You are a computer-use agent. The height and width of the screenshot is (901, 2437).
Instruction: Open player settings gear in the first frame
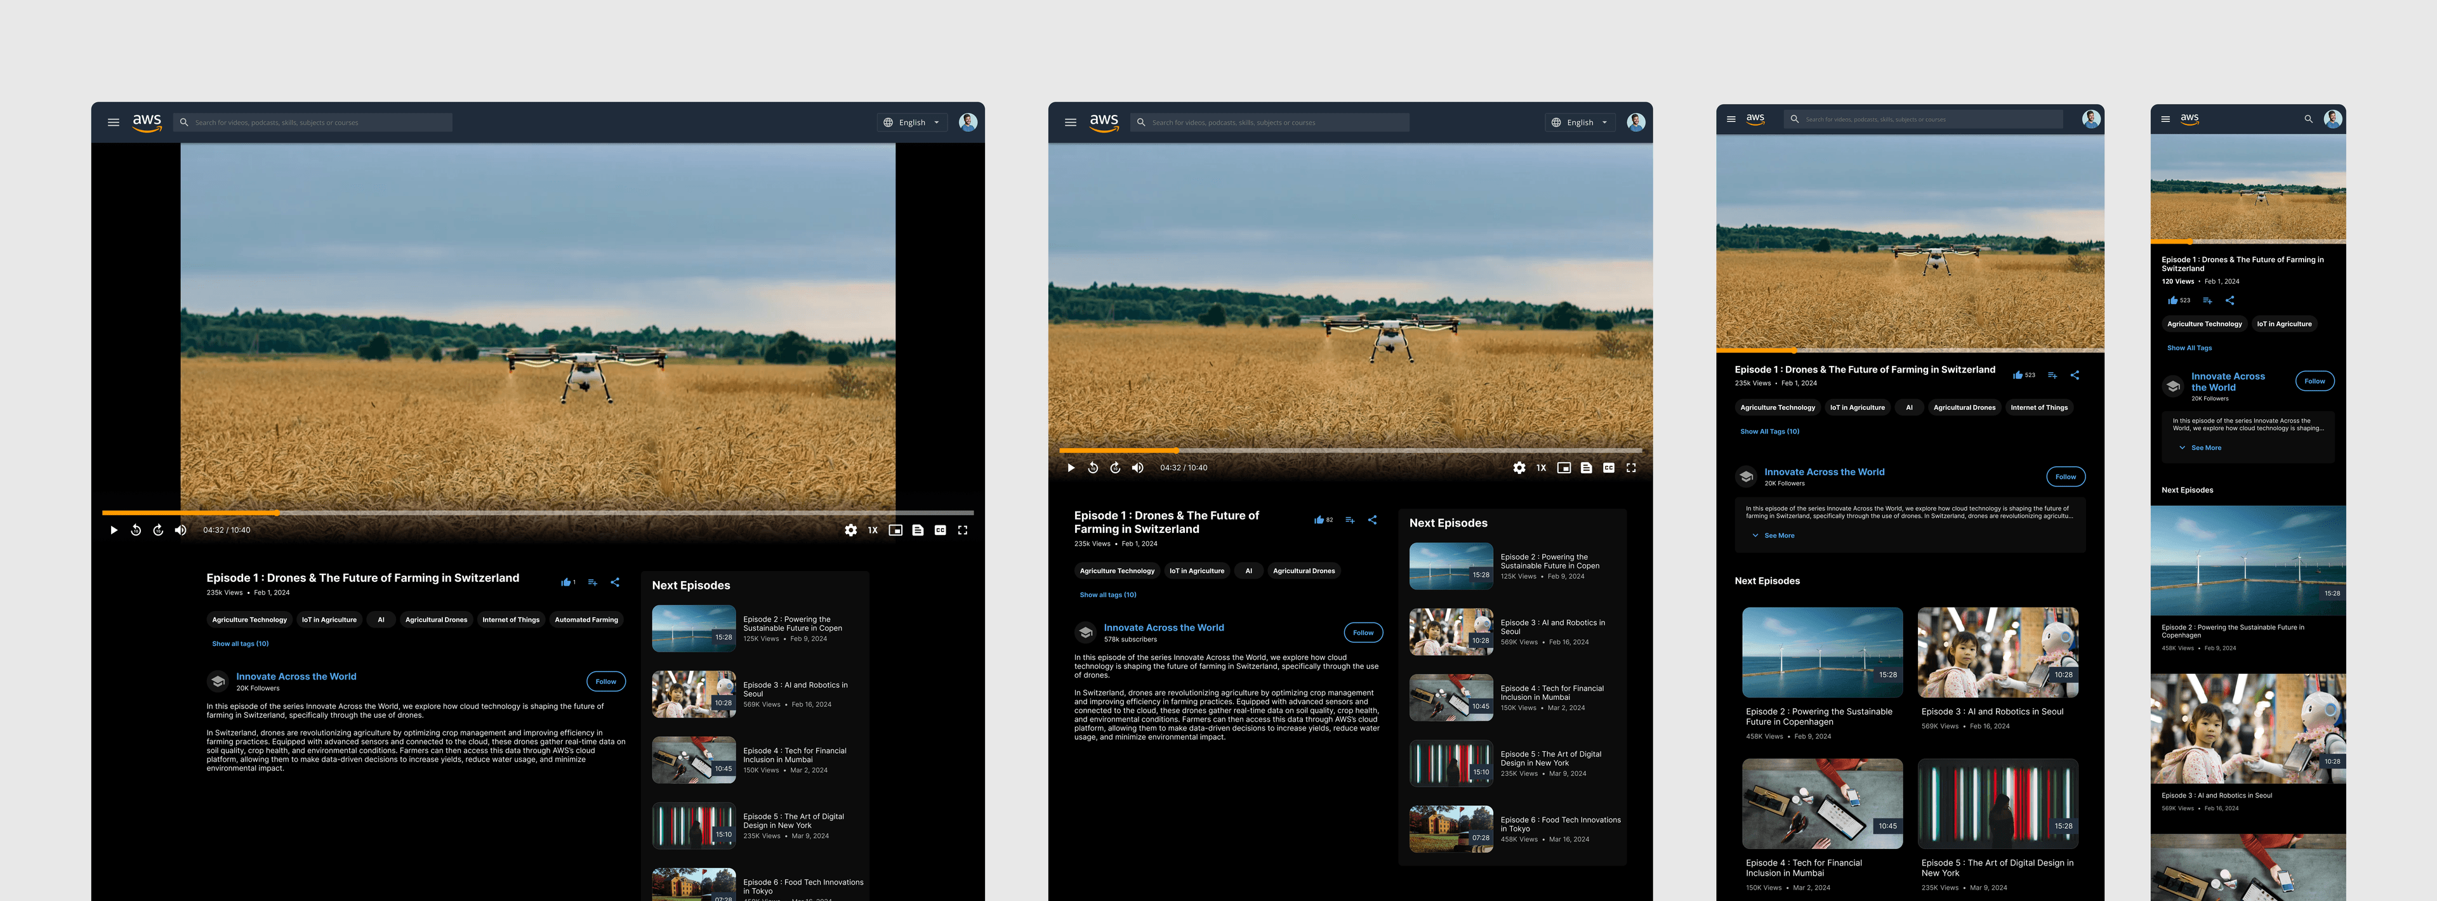[850, 530]
